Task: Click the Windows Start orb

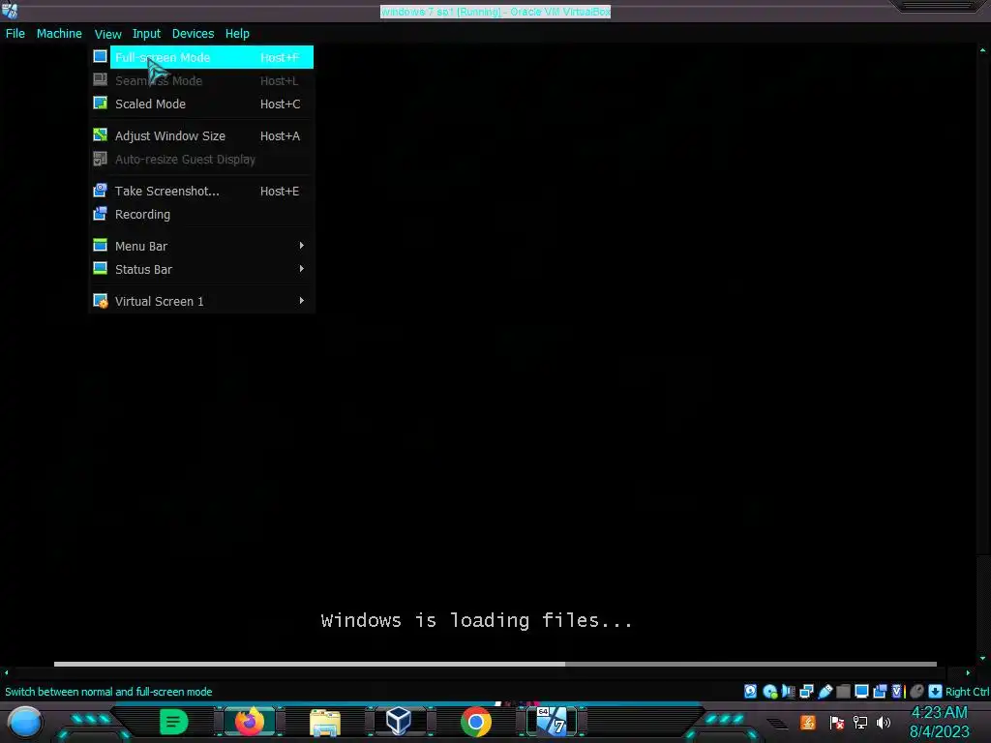Action: tap(24, 722)
